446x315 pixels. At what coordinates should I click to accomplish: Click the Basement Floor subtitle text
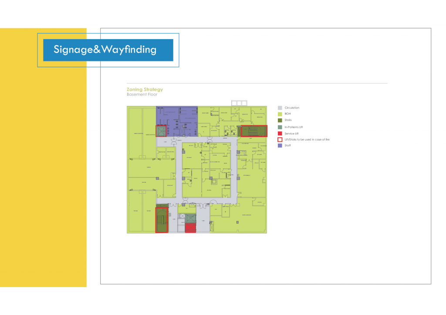coord(142,94)
